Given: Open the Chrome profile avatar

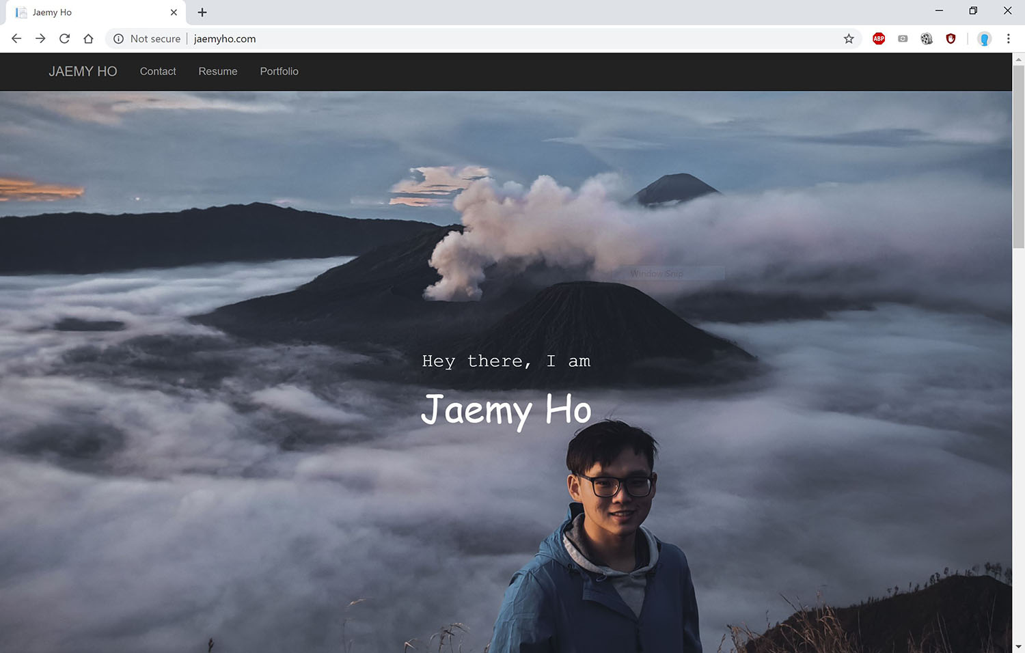Looking at the screenshot, I should (984, 39).
